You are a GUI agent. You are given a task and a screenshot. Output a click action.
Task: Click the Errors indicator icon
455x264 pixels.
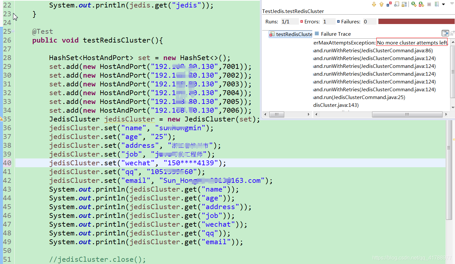pyautogui.click(x=302, y=21)
